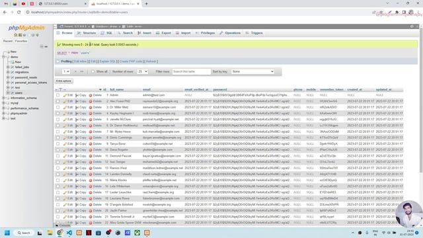
Task: Select the checkbox for Mr. Myles Howe row
Action: (x=58, y=132)
